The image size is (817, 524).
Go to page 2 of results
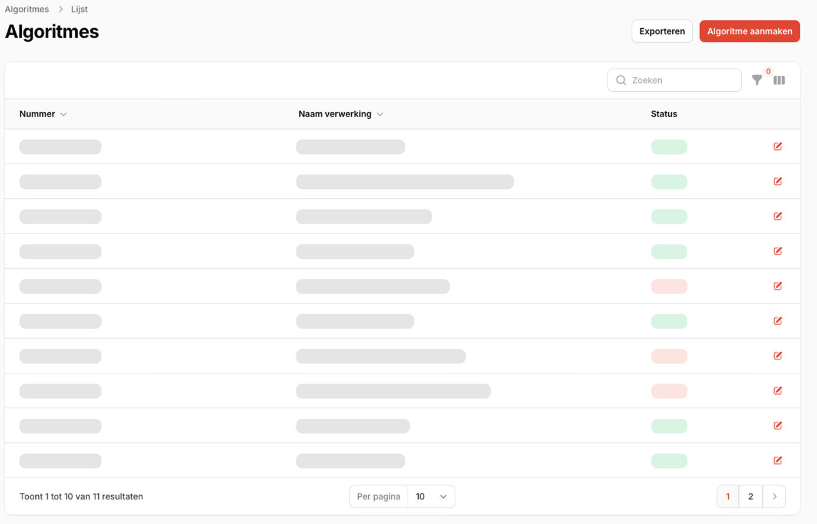pos(750,496)
